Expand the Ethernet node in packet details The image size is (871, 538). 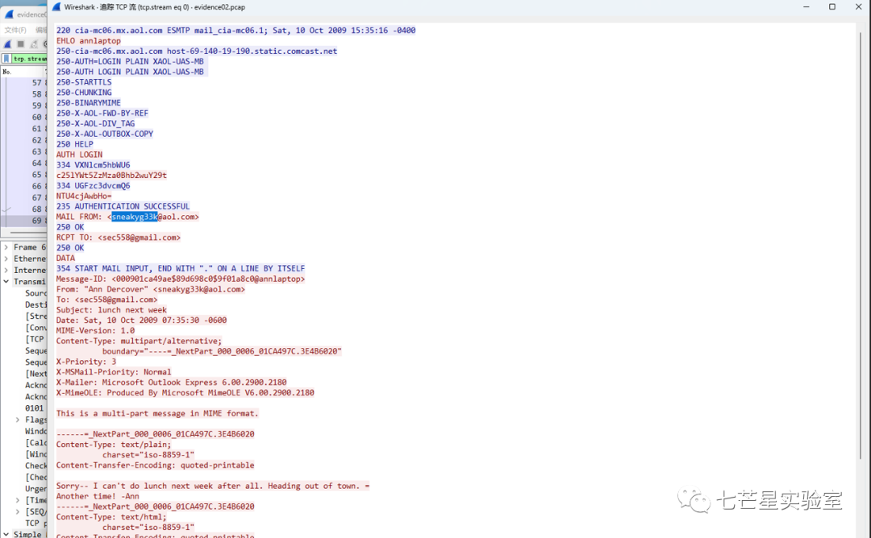[x=6, y=259]
